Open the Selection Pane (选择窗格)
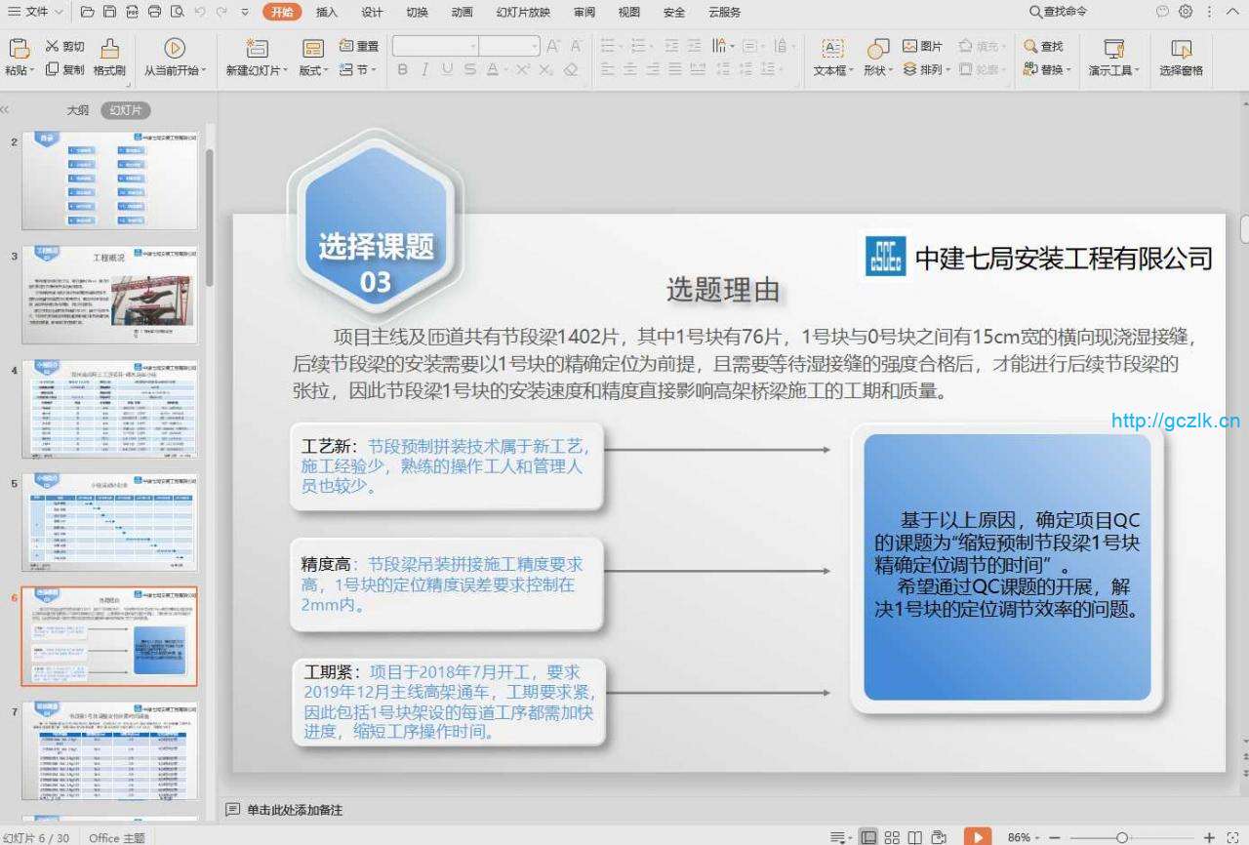Viewport: 1249px width, 845px height. [x=1181, y=58]
